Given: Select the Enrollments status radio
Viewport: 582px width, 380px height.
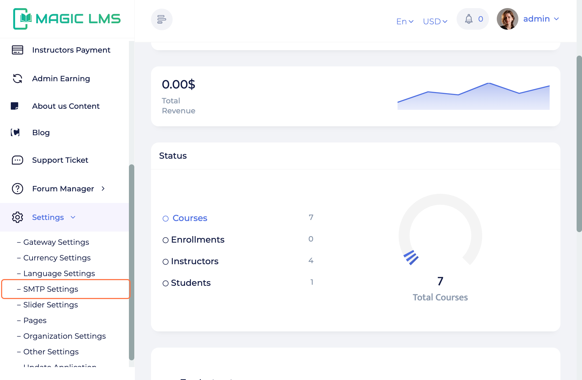Looking at the screenshot, I should 166,240.
